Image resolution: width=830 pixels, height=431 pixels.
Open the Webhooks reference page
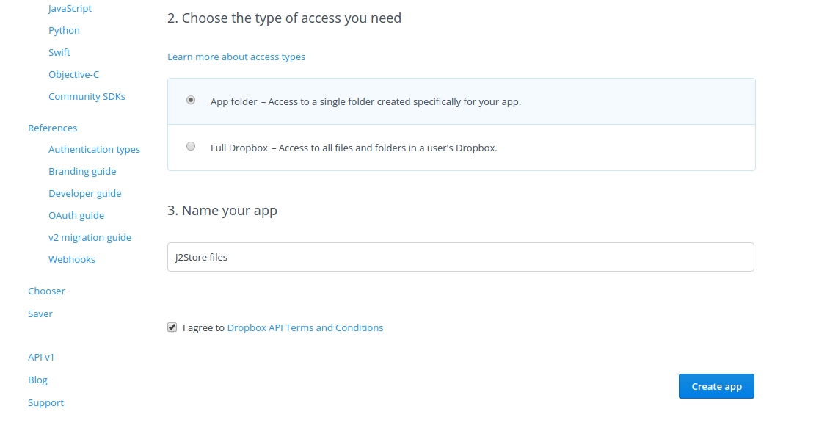pos(72,259)
